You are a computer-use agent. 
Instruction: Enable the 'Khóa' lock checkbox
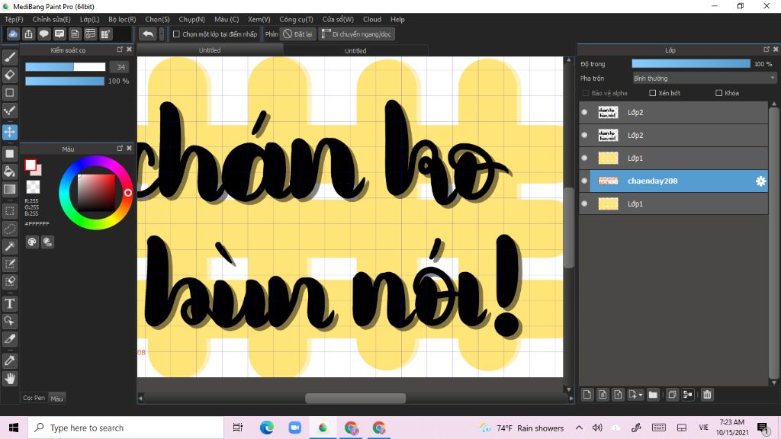click(718, 93)
